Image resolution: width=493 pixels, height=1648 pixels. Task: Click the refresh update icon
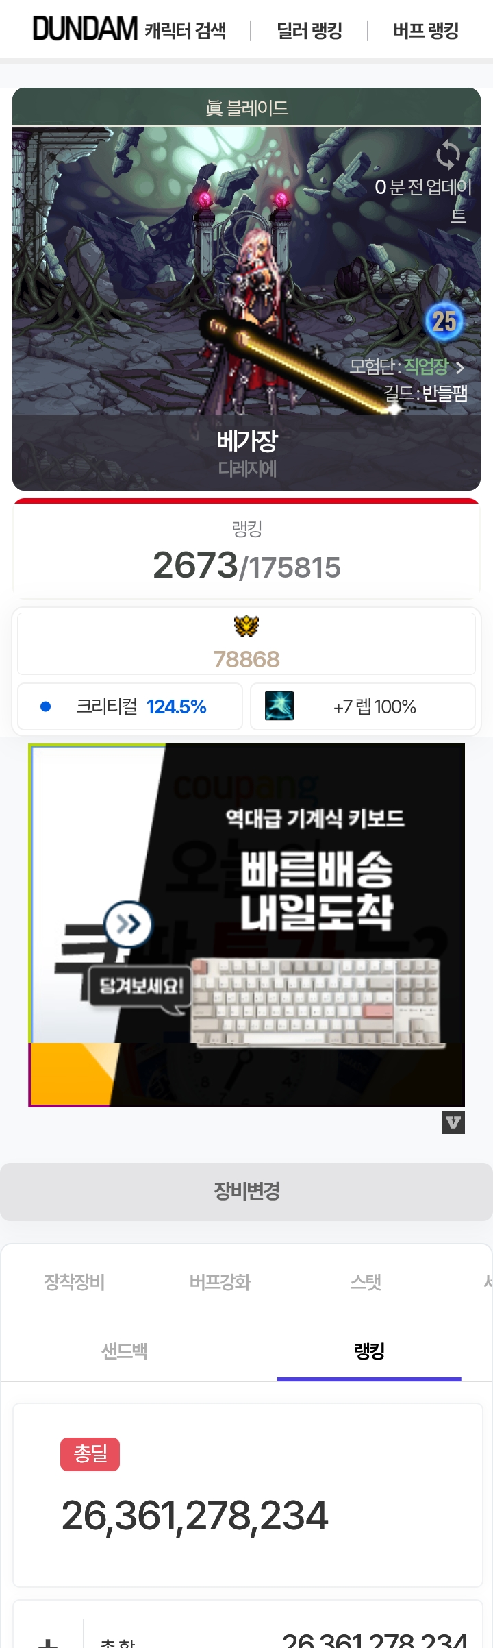[x=448, y=155]
